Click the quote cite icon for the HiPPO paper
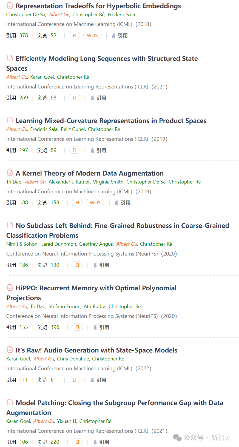This screenshot has height=447, width=239. click(x=95, y=327)
